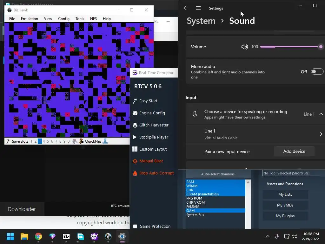Click the QuickNes core icon in BizHawk
Image resolution: width=325 pixels, height=244 pixels.
pyautogui.click(x=82, y=141)
